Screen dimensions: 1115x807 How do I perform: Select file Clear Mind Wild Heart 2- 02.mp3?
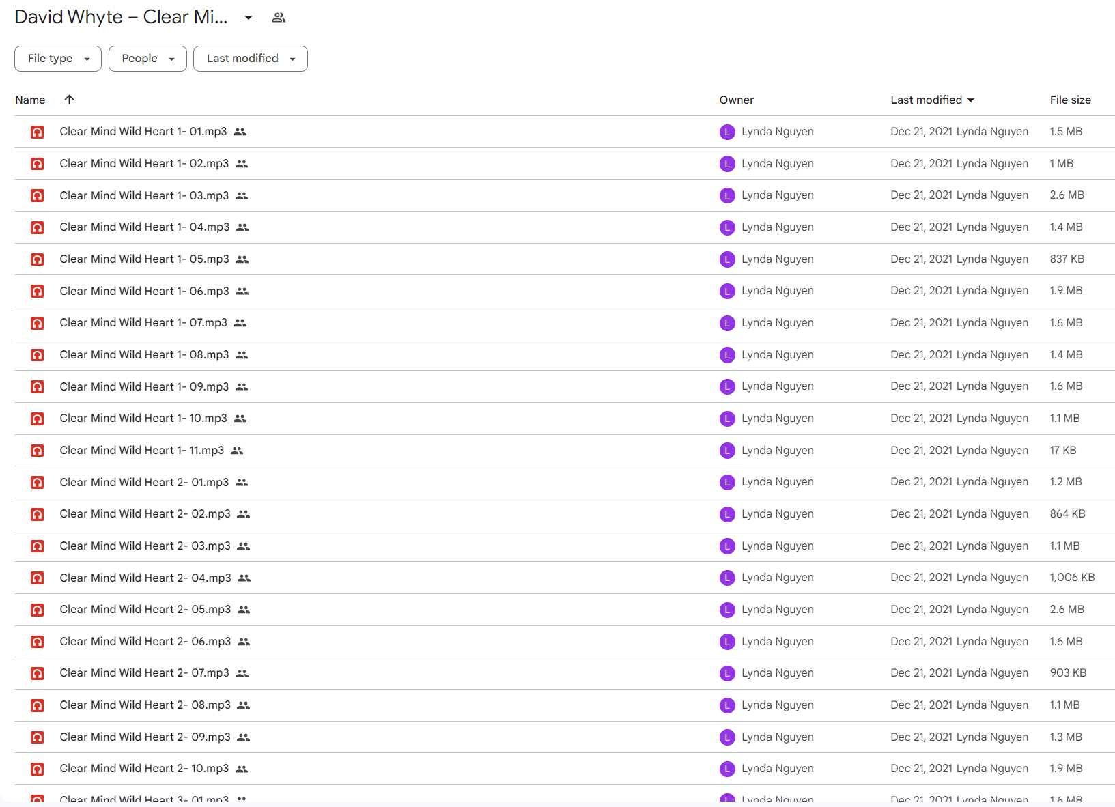tap(565, 514)
